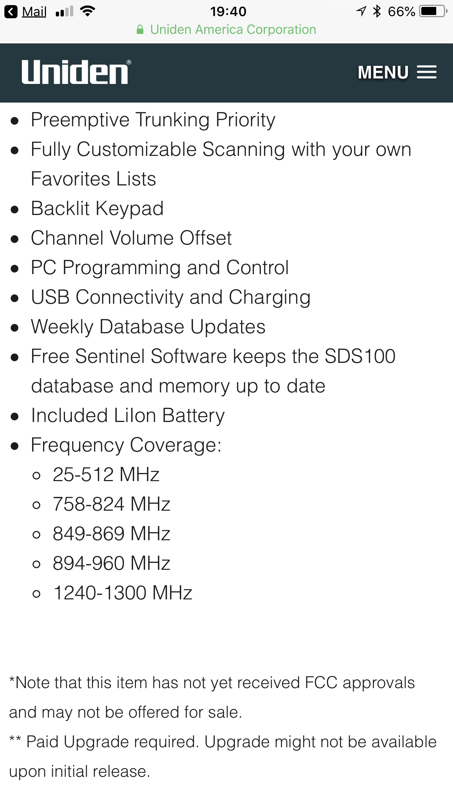Tap the location arrow status icon

pos(361,11)
